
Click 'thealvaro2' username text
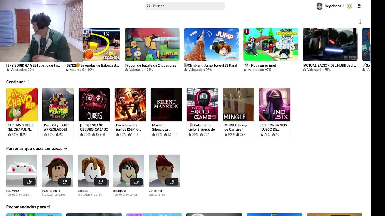(x=13, y=191)
